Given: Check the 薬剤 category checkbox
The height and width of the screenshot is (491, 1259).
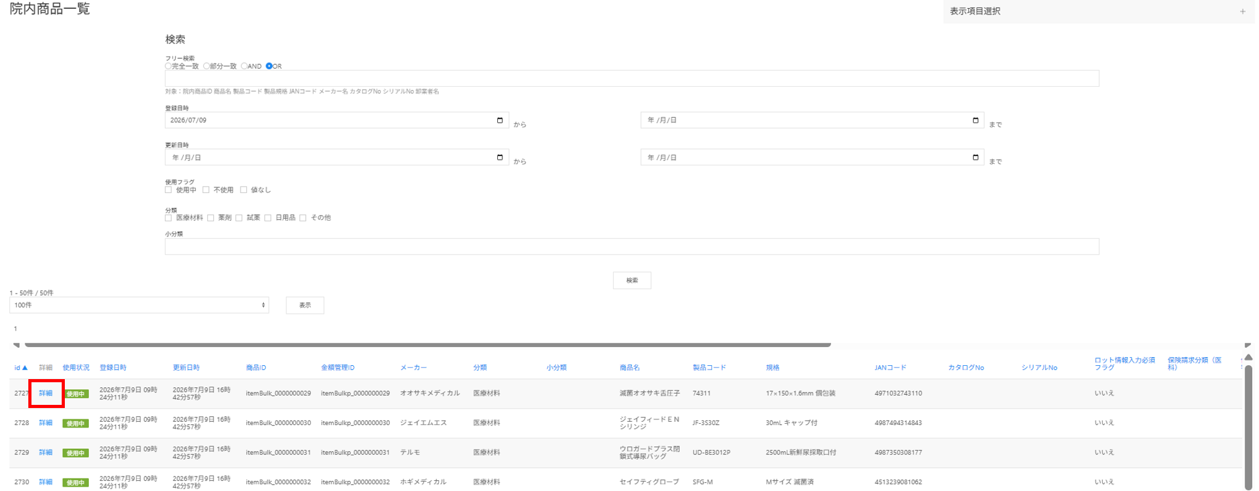Looking at the screenshot, I should tap(210, 218).
